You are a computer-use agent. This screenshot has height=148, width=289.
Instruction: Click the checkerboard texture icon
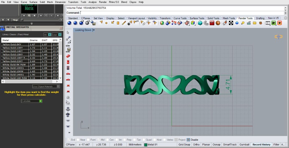[231, 23]
